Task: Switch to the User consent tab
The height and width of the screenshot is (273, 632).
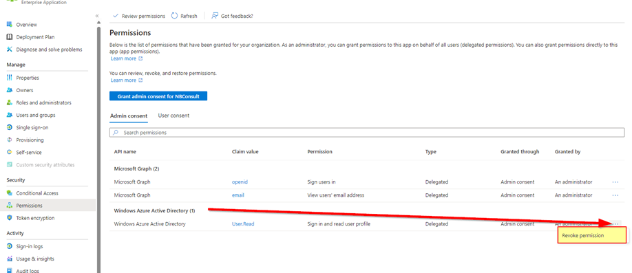Action: click(173, 116)
